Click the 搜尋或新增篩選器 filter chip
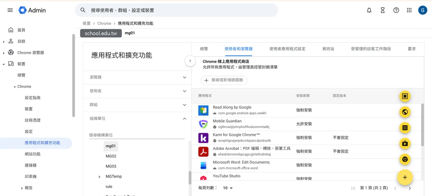Viewport: 432px width, 196px height. click(x=224, y=80)
